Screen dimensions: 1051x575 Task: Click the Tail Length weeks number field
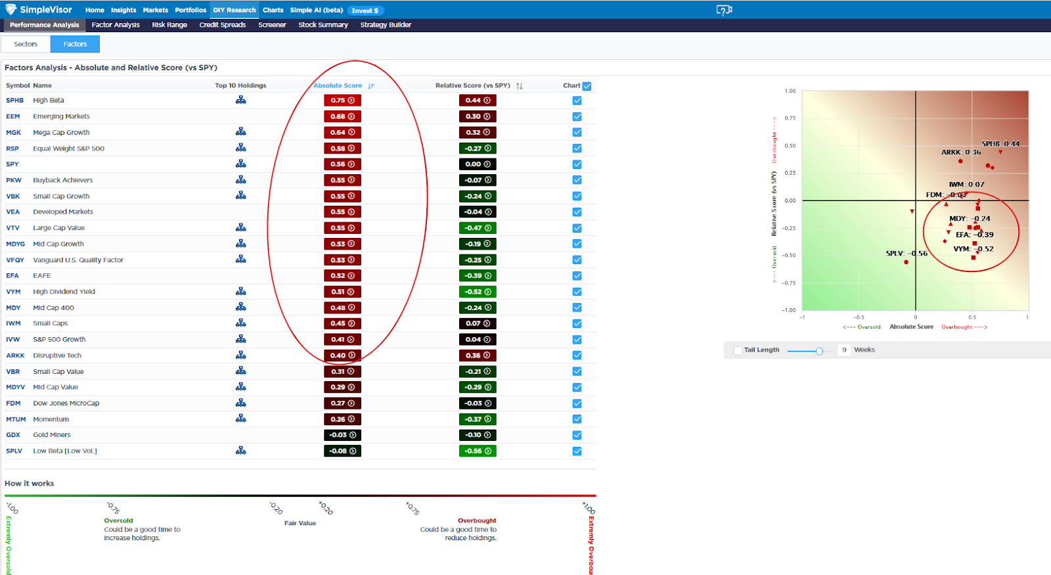pyautogui.click(x=844, y=350)
